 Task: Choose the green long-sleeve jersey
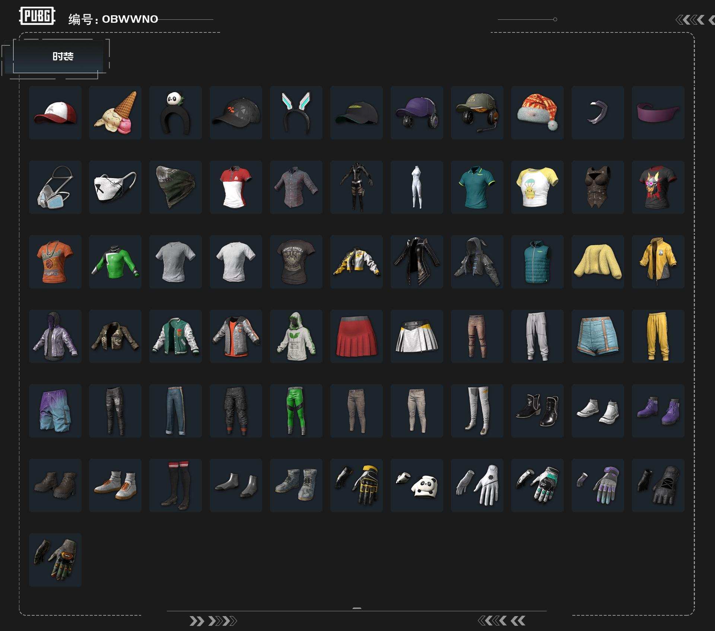point(115,262)
